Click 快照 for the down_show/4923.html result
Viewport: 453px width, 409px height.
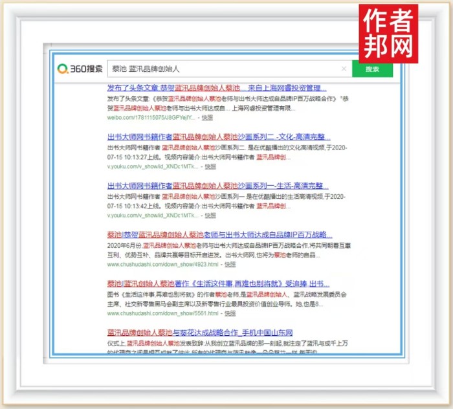coord(229,265)
